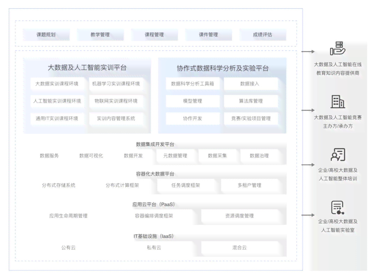The width and height of the screenshot is (376, 278).
Task: Select 机器学习实训课程环境 box
Action: pyautogui.click(x=116, y=84)
